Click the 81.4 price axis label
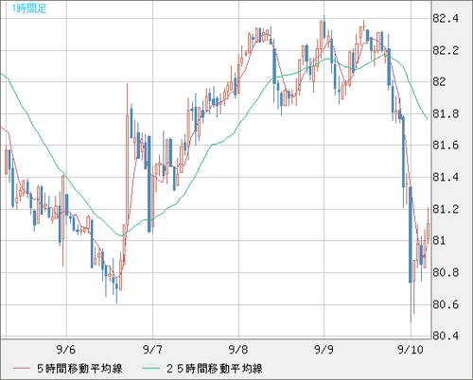 click(x=446, y=178)
